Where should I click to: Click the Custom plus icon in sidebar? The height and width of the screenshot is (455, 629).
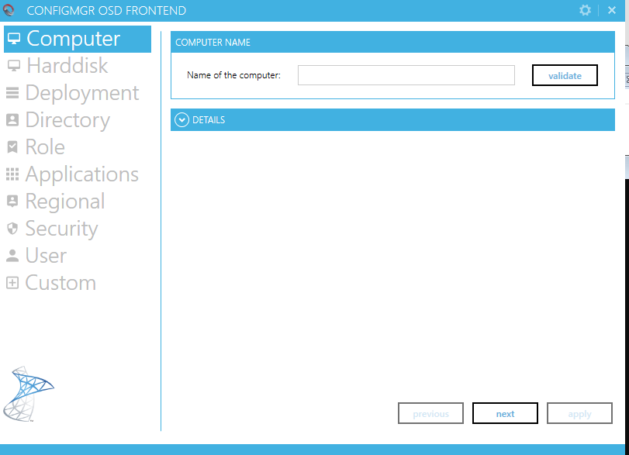click(x=12, y=283)
